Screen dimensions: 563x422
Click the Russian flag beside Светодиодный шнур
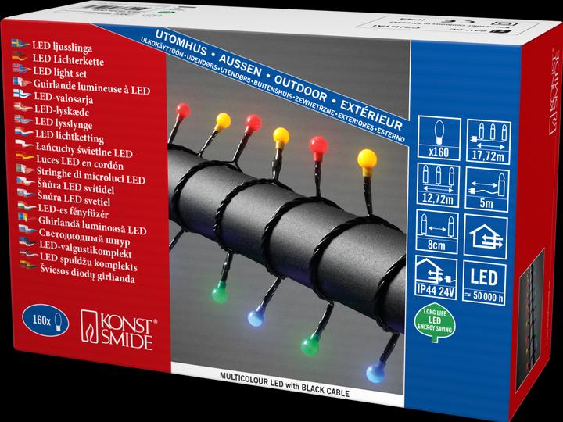27,229
